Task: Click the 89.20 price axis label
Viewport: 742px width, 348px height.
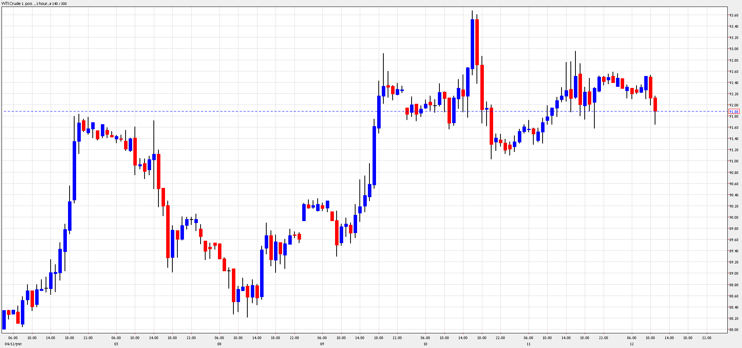Action: 733,262
